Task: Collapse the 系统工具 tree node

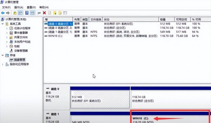Action: point(3,24)
